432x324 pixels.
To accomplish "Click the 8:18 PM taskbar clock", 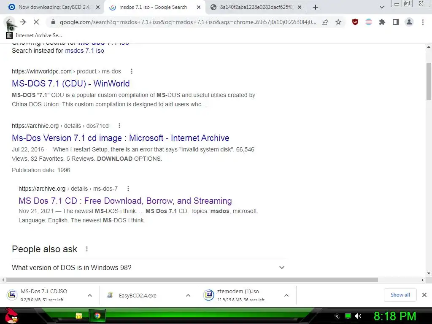I will pos(395,316).
